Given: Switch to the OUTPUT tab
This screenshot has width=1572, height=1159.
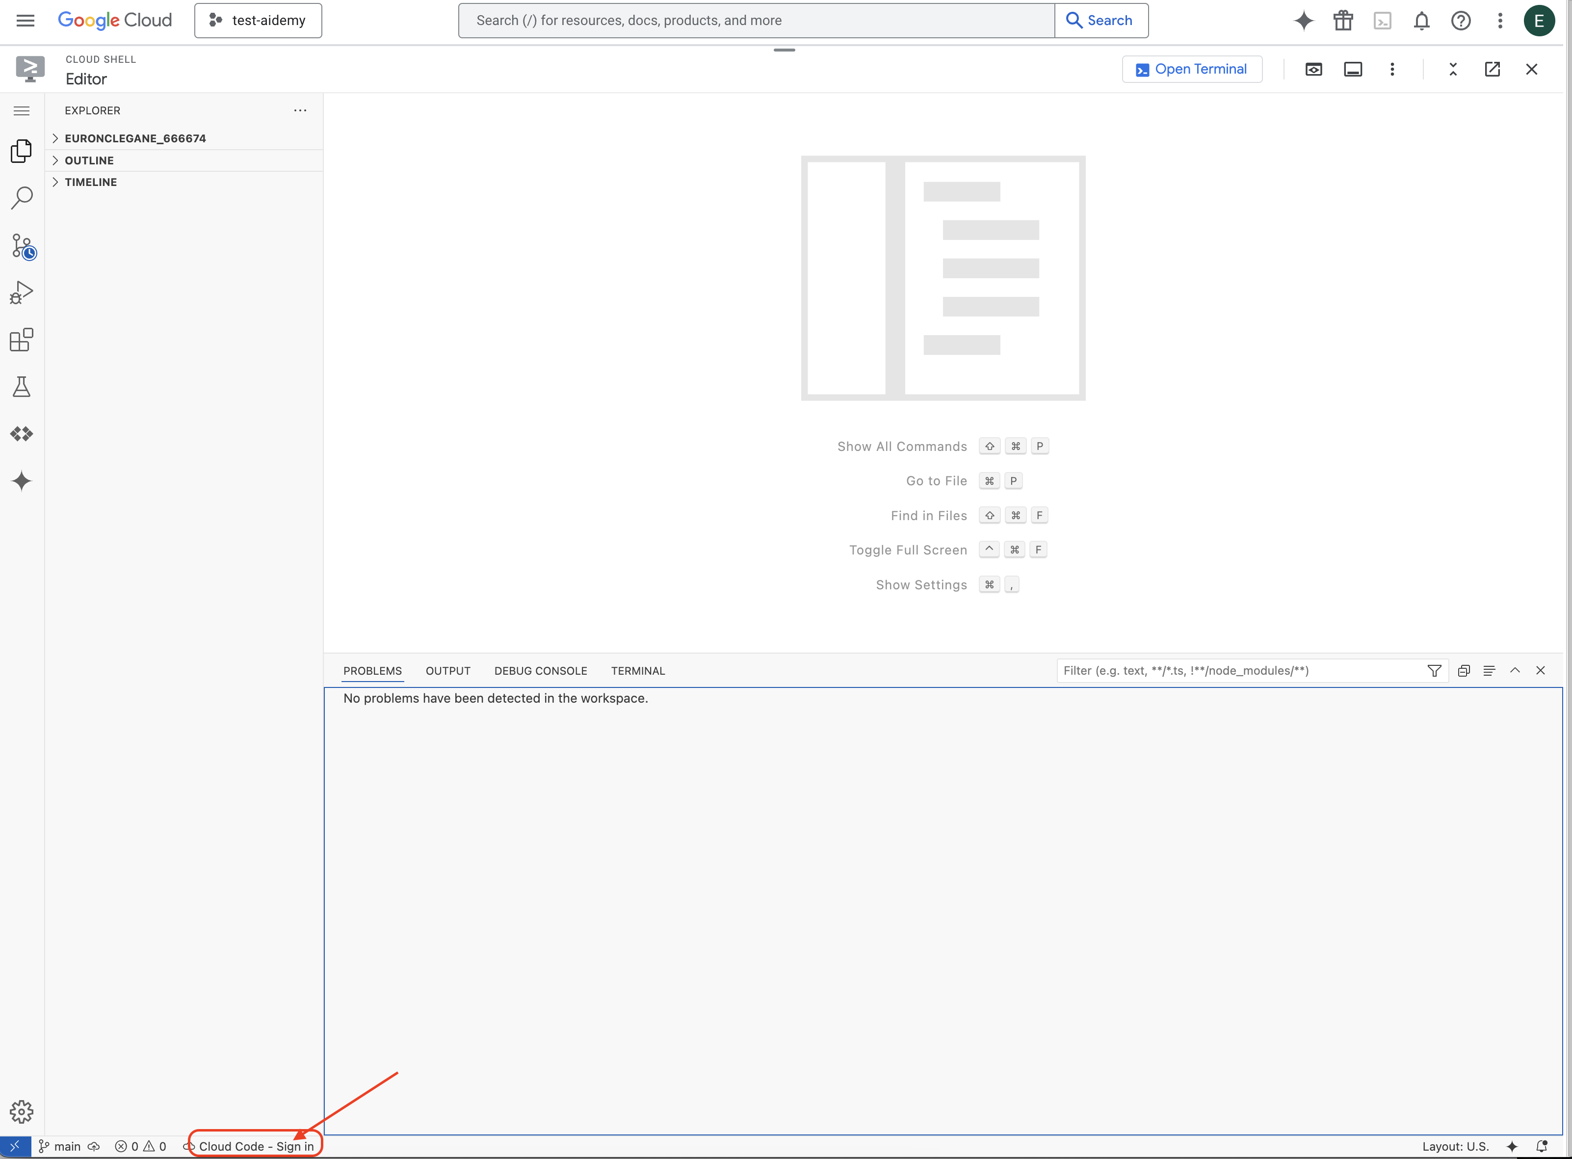Looking at the screenshot, I should [448, 670].
